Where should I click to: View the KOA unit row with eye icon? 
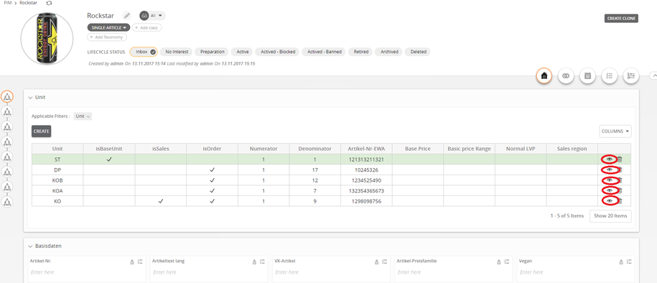(610, 191)
